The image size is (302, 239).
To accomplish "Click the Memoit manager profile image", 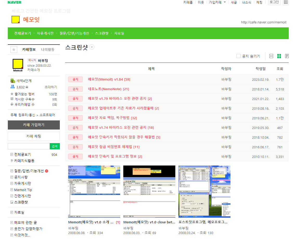I will (x=18, y=65).
